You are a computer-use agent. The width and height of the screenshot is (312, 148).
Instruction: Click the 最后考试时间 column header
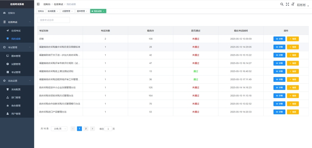(x=241, y=31)
